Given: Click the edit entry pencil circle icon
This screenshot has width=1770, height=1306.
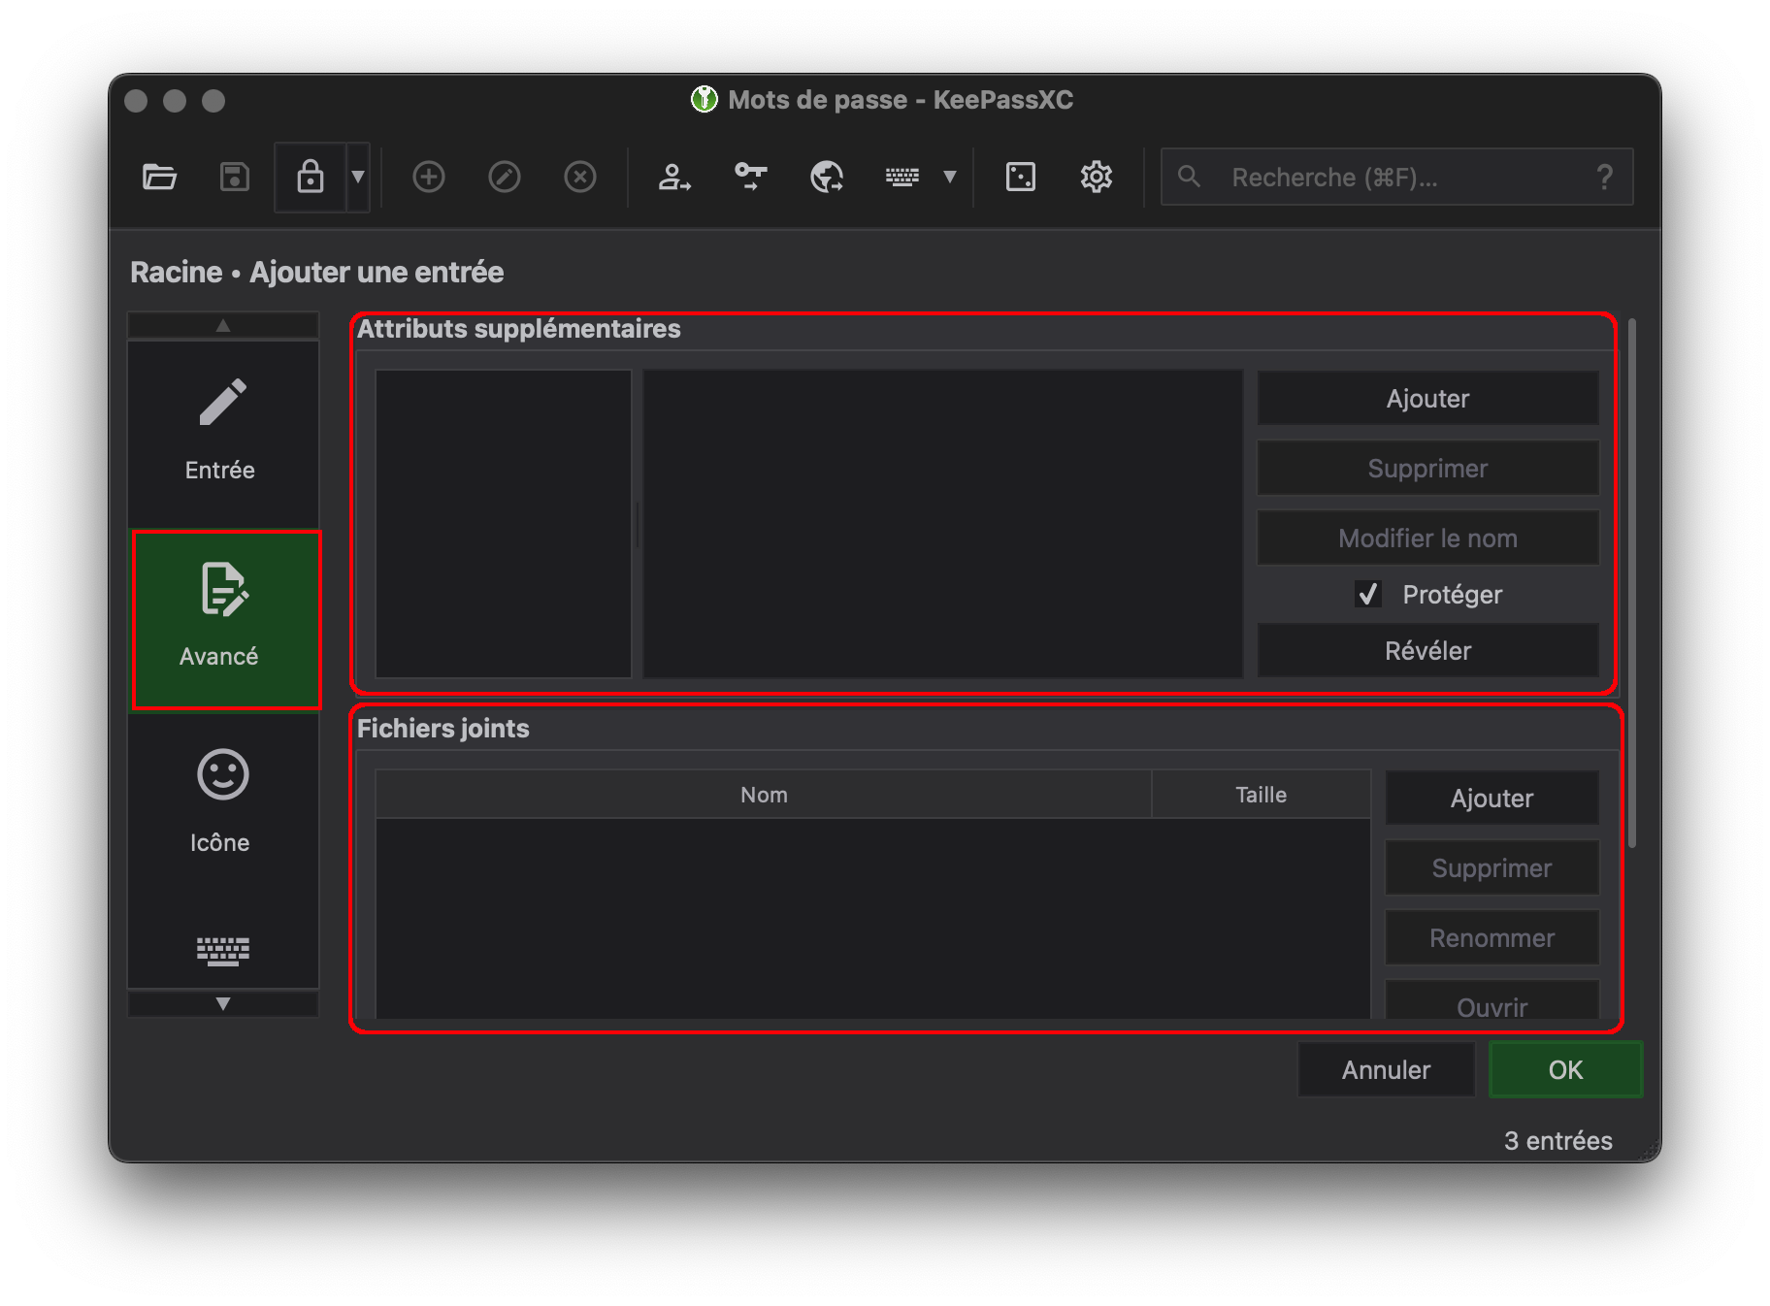Looking at the screenshot, I should click(x=505, y=177).
